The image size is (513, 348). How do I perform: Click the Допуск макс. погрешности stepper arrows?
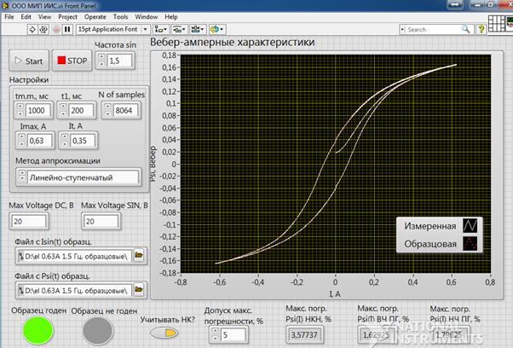(x=215, y=335)
